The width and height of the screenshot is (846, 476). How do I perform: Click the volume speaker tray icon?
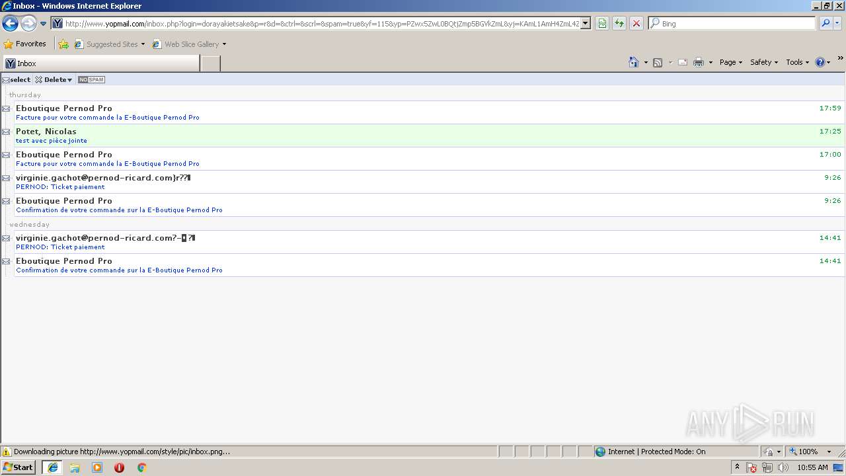point(783,467)
